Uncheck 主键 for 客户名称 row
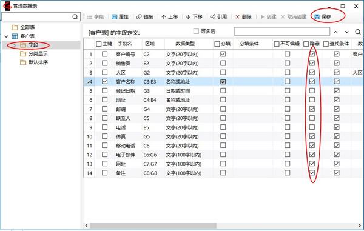 tap(105, 81)
